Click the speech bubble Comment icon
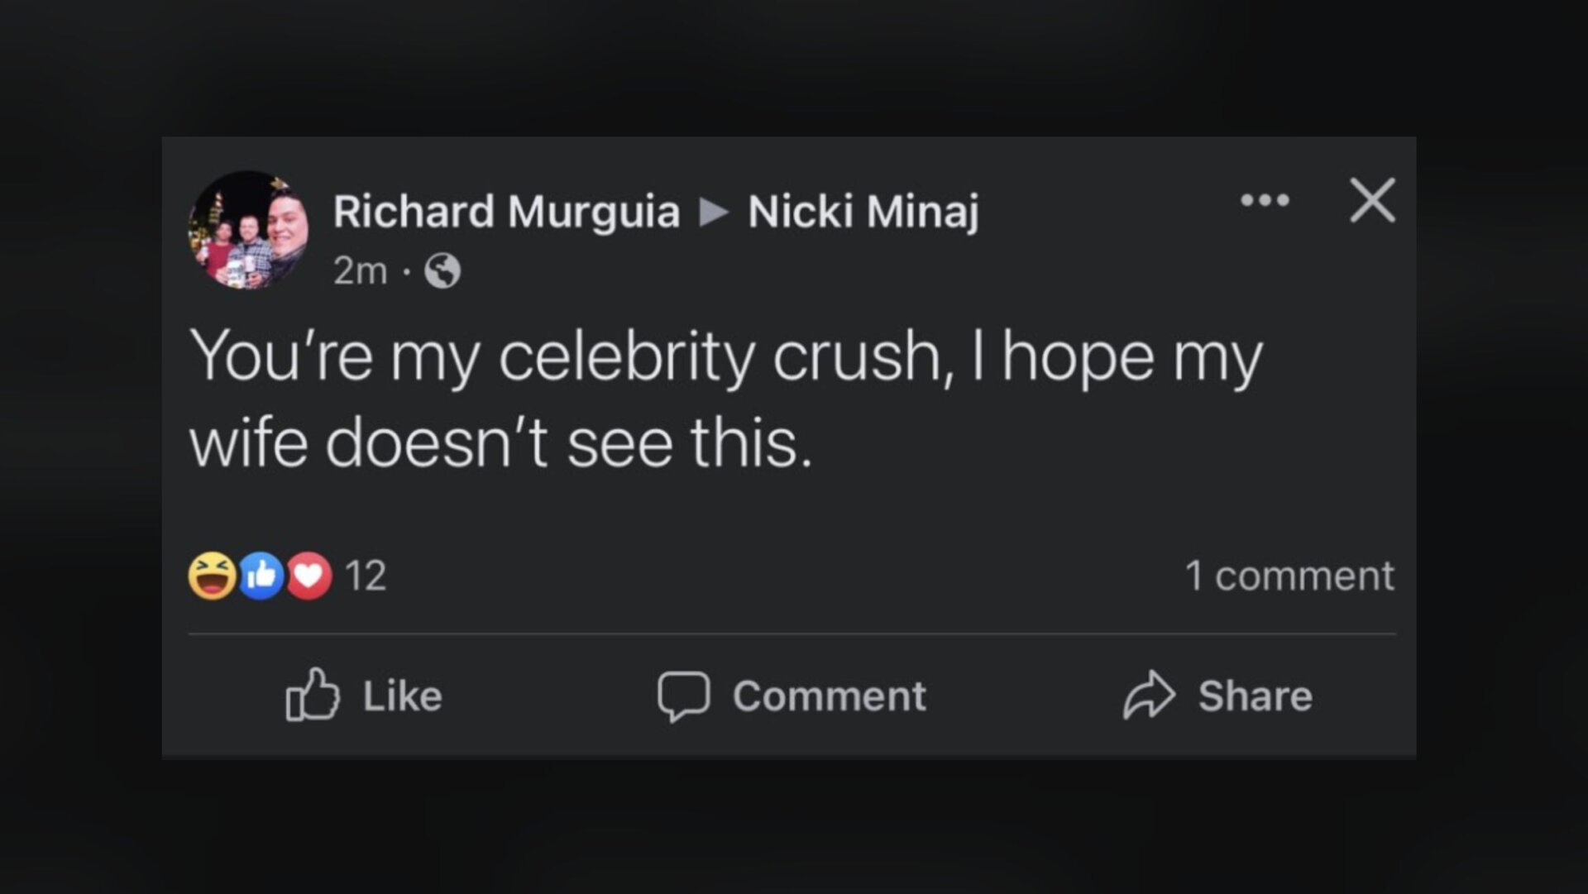The width and height of the screenshot is (1588, 894). tap(685, 697)
